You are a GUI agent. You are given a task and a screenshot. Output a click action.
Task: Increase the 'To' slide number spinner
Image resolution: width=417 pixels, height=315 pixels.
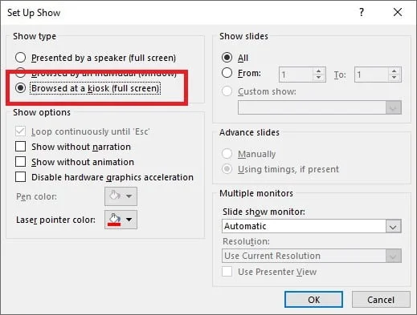point(394,71)
